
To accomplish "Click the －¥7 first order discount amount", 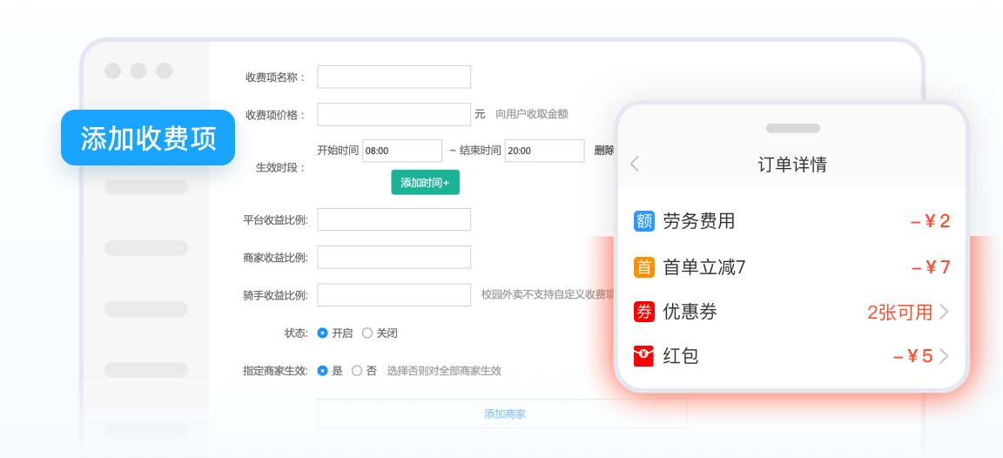I will (930, 266).
